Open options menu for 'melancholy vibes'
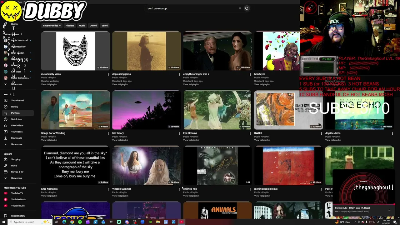Image resolution: width=400 pixels, height=225 pixels. coord(108,74)
